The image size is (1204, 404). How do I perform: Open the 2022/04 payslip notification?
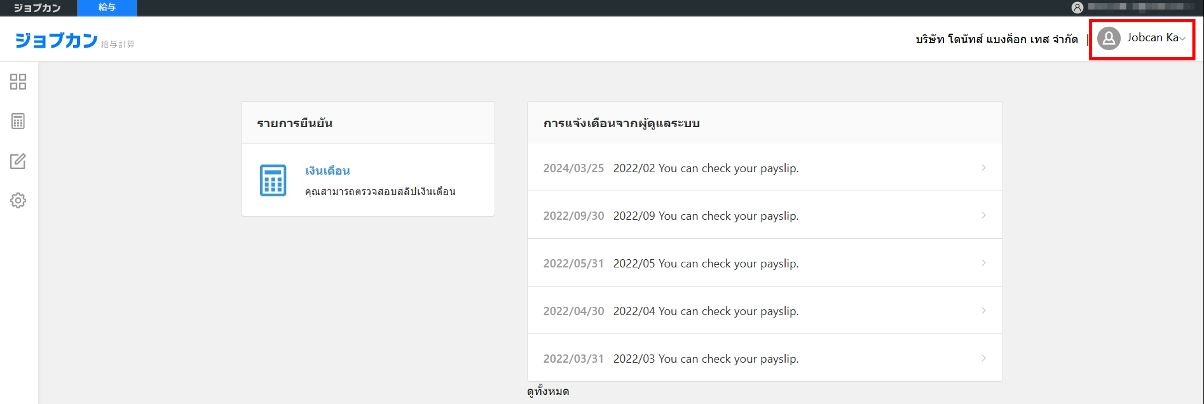point(765,310)
